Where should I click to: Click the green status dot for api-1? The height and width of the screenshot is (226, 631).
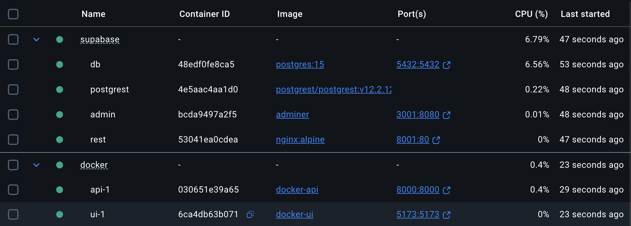(x=60, y=190)
